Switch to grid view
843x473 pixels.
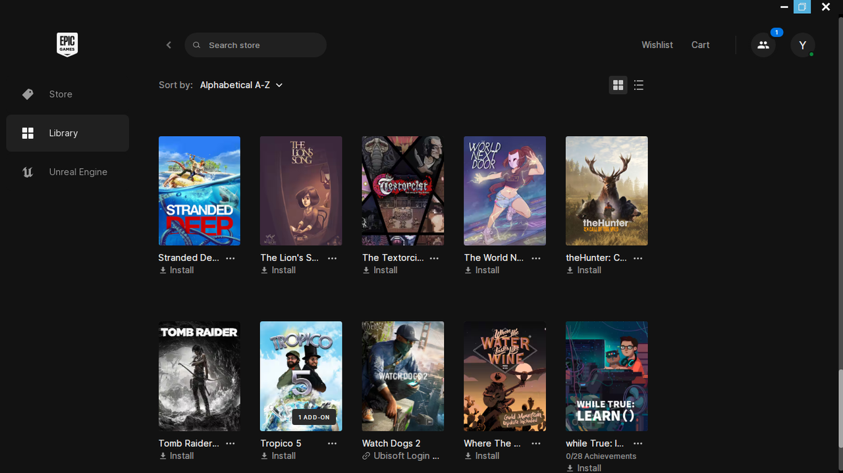point(618,85)
